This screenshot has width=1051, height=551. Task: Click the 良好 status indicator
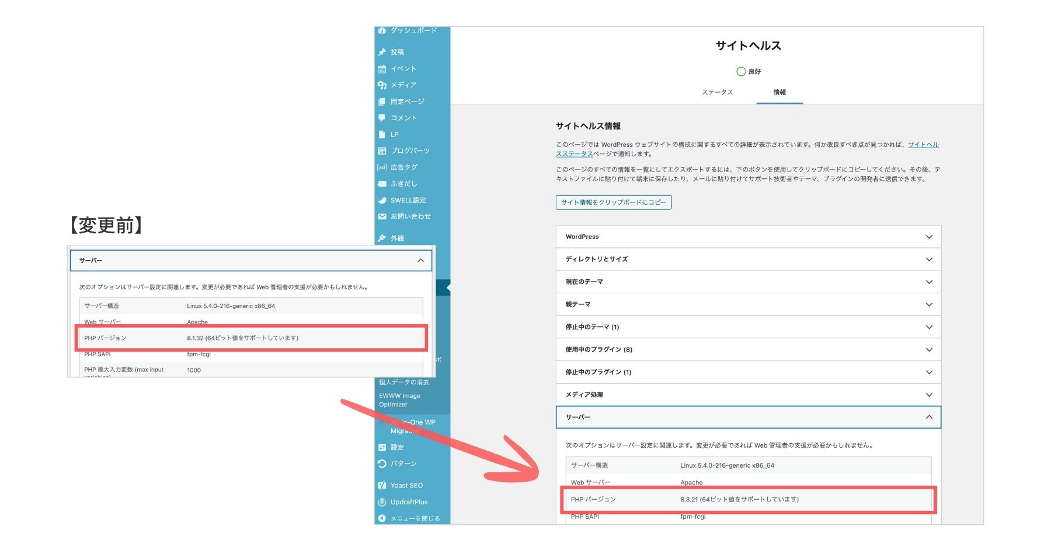[x=748, y=71]
